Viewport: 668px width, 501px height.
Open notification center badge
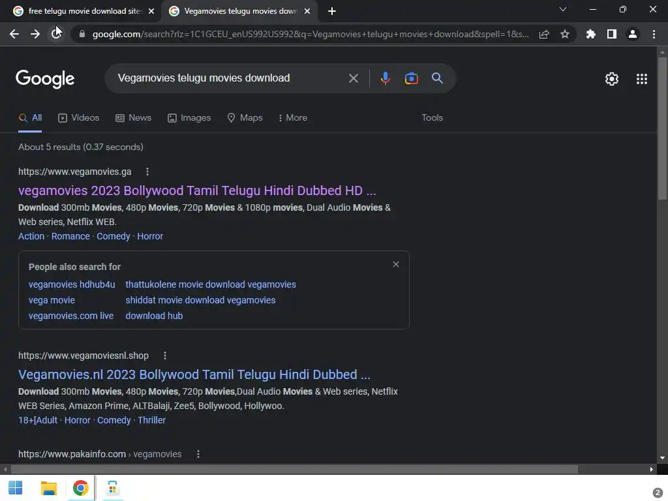point(658,493)
